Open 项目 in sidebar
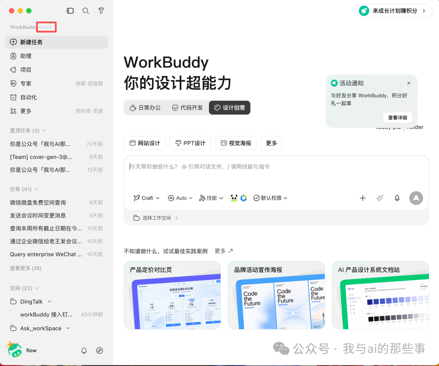439x366 pixels. 56,70
